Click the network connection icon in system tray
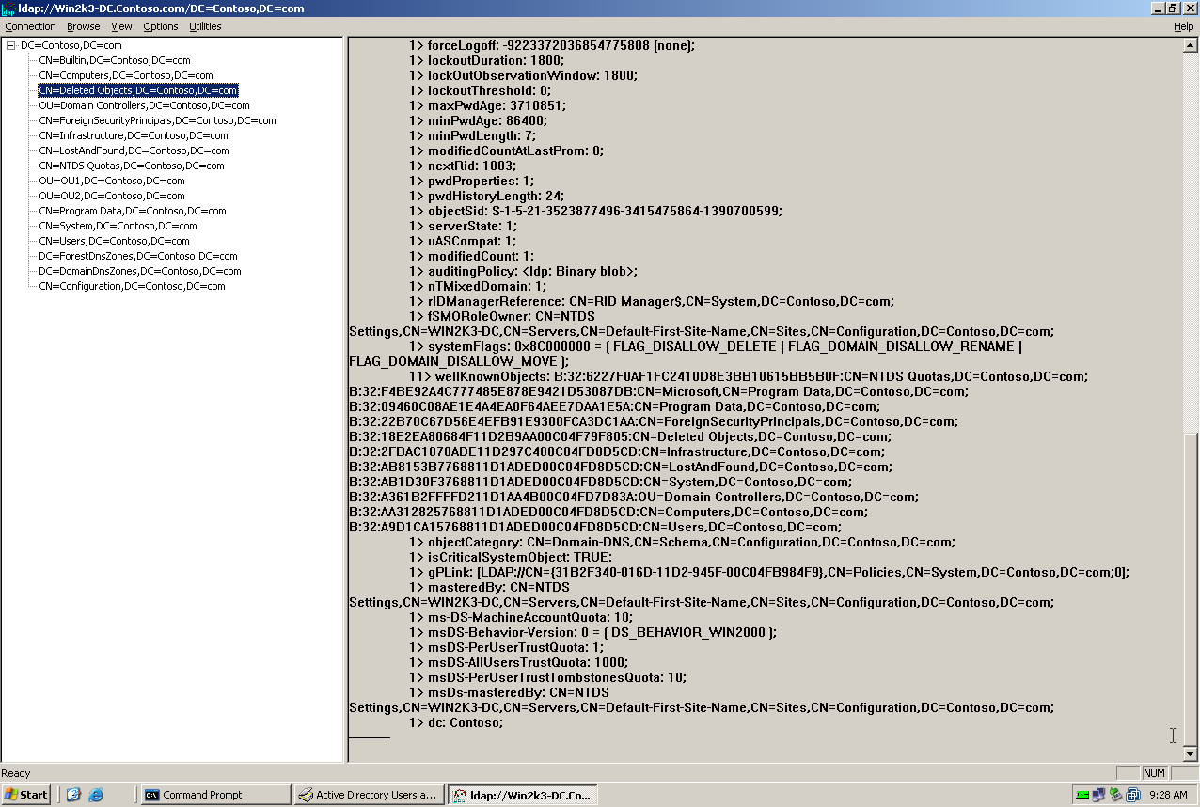The image size is (1200, 807). click(1097, 794)
